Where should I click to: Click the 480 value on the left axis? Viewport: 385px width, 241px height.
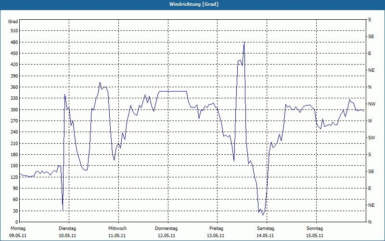coord(14,42)
